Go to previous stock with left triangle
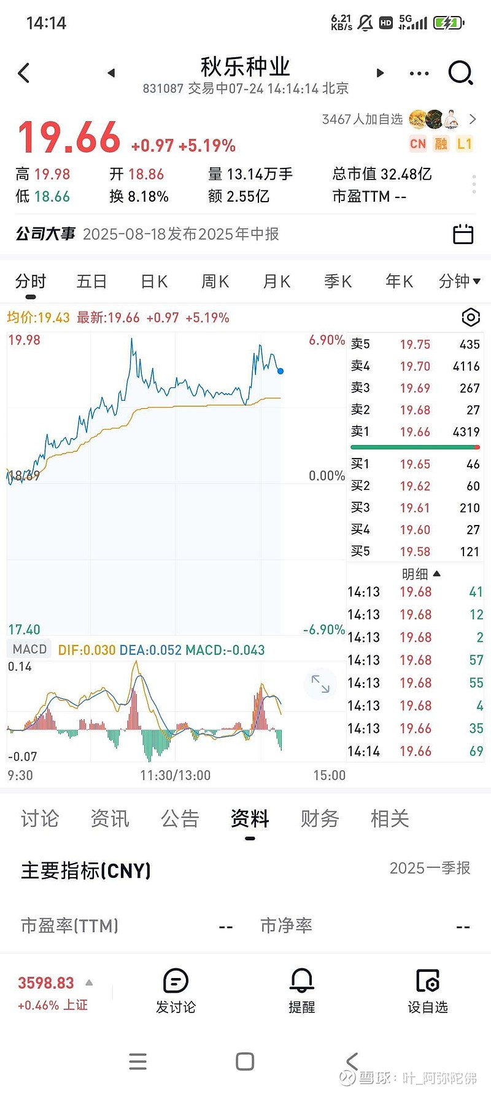 pyautogui.click(x=111, y=73)
